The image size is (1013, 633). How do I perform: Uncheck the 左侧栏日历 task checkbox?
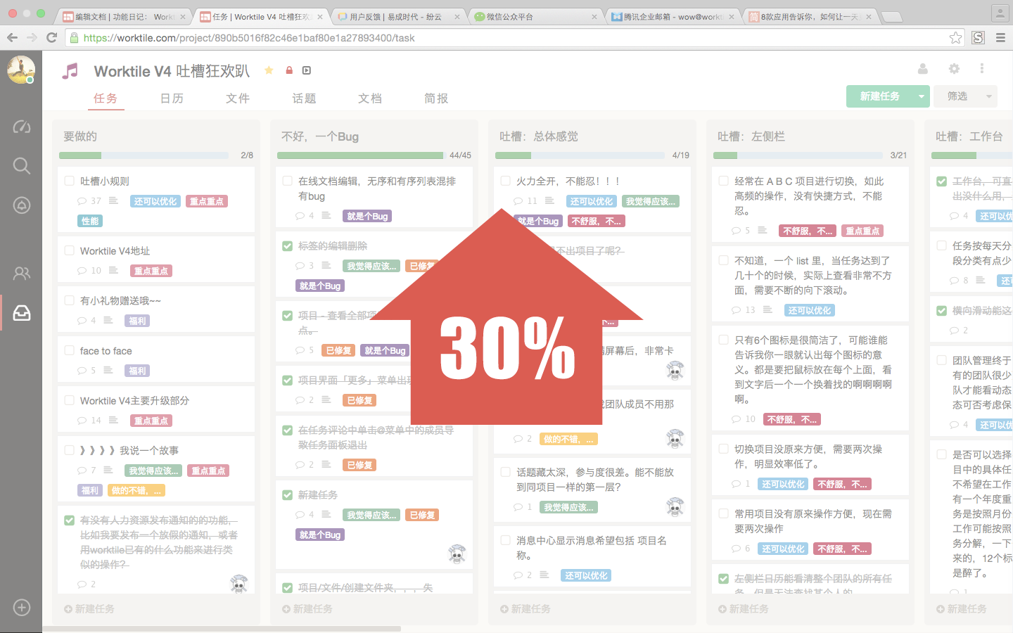(724, 578)
